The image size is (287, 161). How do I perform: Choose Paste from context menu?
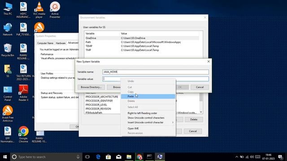click(x=148, y=97)
